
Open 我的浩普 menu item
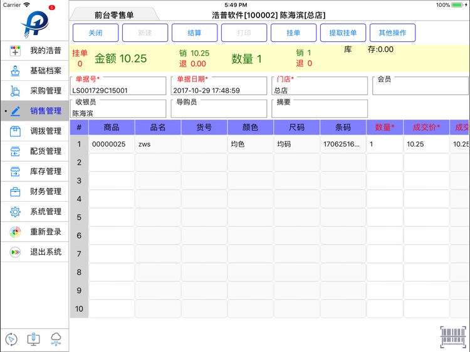tap(34, 51)
